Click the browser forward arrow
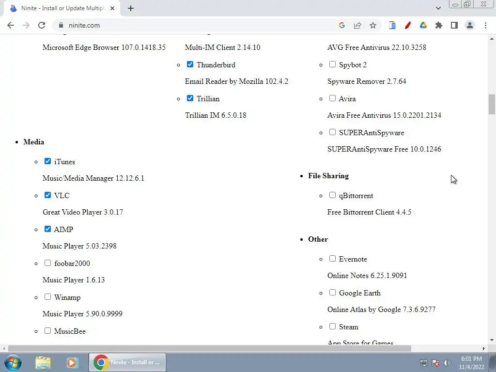 pos(26,25)
